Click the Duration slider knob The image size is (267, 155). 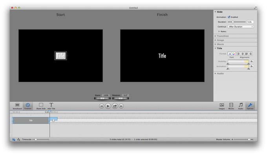click(x=233, y=22)
